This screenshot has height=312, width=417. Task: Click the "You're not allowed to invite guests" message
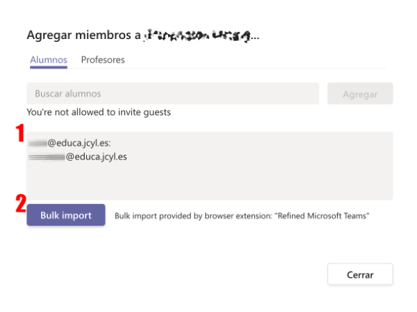pyautogui.click(x=99, y=112)
